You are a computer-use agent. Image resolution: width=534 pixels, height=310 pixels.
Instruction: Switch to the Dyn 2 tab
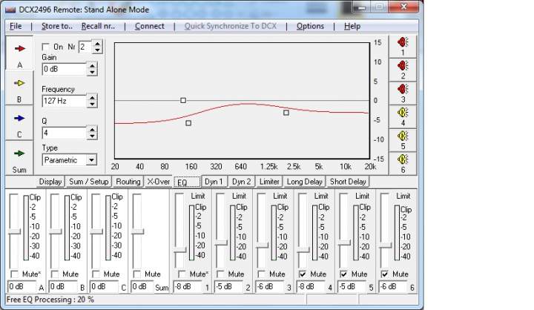coord(242,182)
